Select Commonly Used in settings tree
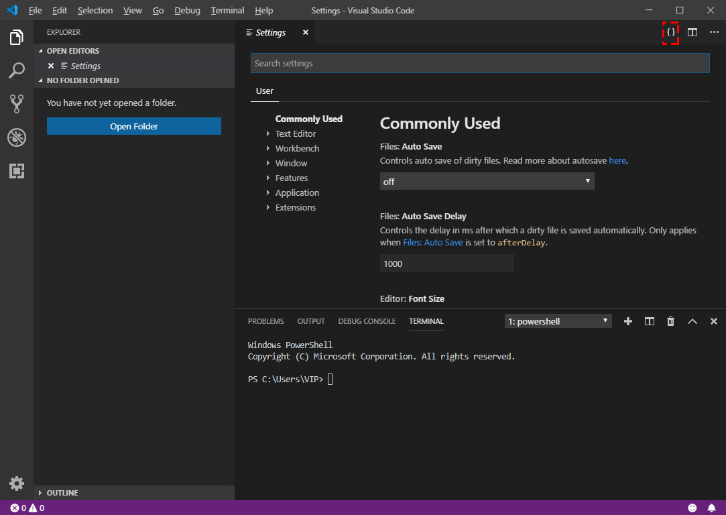 coord(309,119)
